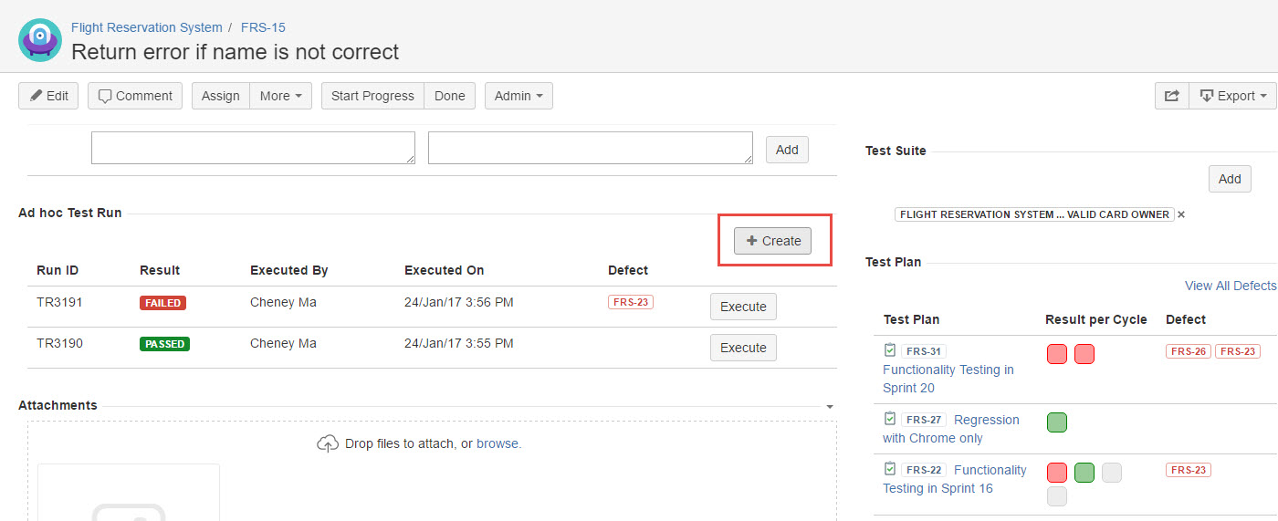The image size is (1278, 521).
Task: Click the share icon button
Action: 1172,96
